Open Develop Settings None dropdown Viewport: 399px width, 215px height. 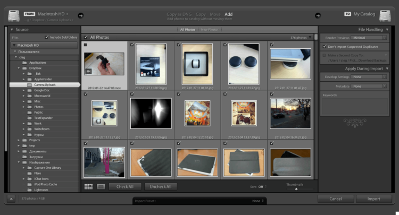(x=369, y=77)
